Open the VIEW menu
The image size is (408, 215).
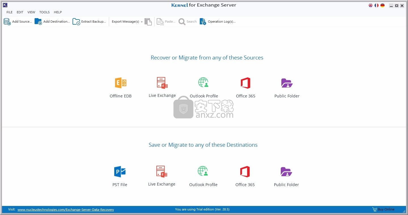pos(31,12)
